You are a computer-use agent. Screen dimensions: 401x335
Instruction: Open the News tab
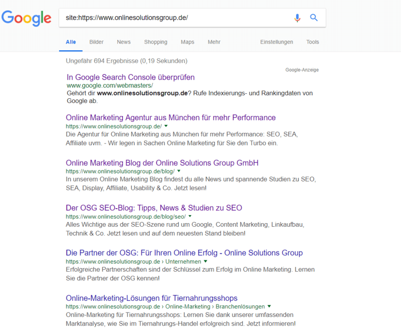tap(124, 42)
